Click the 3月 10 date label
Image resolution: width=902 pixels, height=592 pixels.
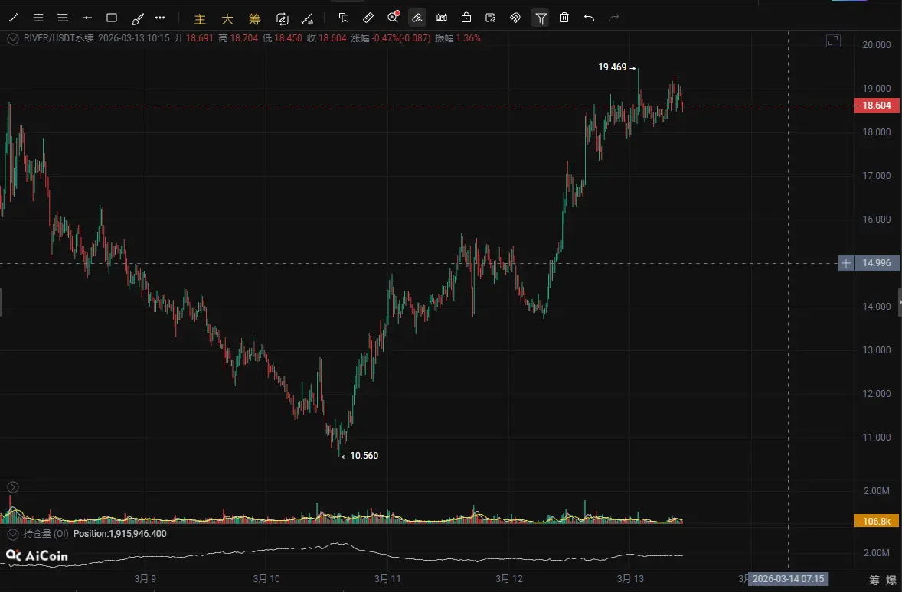[266, 579]
